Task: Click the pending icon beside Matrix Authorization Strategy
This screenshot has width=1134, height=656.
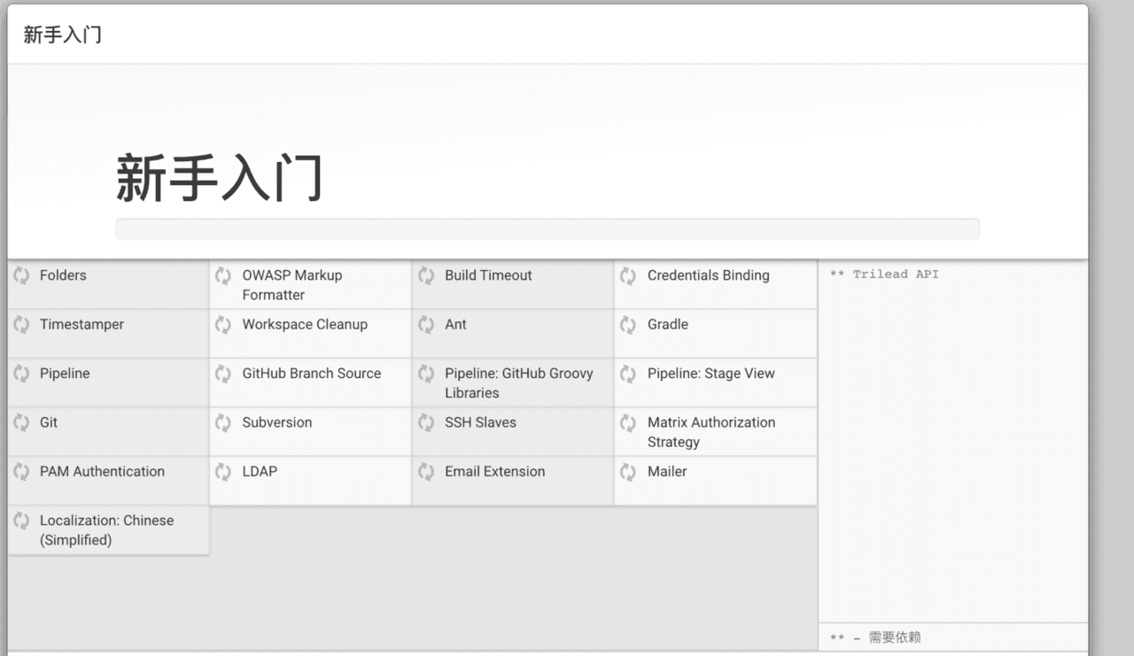Action: (x=628, y=422)
